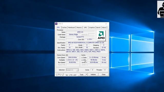Viewport: 164px width, 92px height.
Task: Click the empty Brand ID field
Action: point(91,34)
